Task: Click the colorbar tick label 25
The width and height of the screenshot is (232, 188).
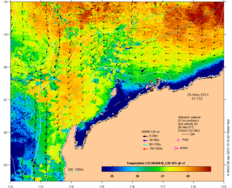Action: tap(112, 176)
